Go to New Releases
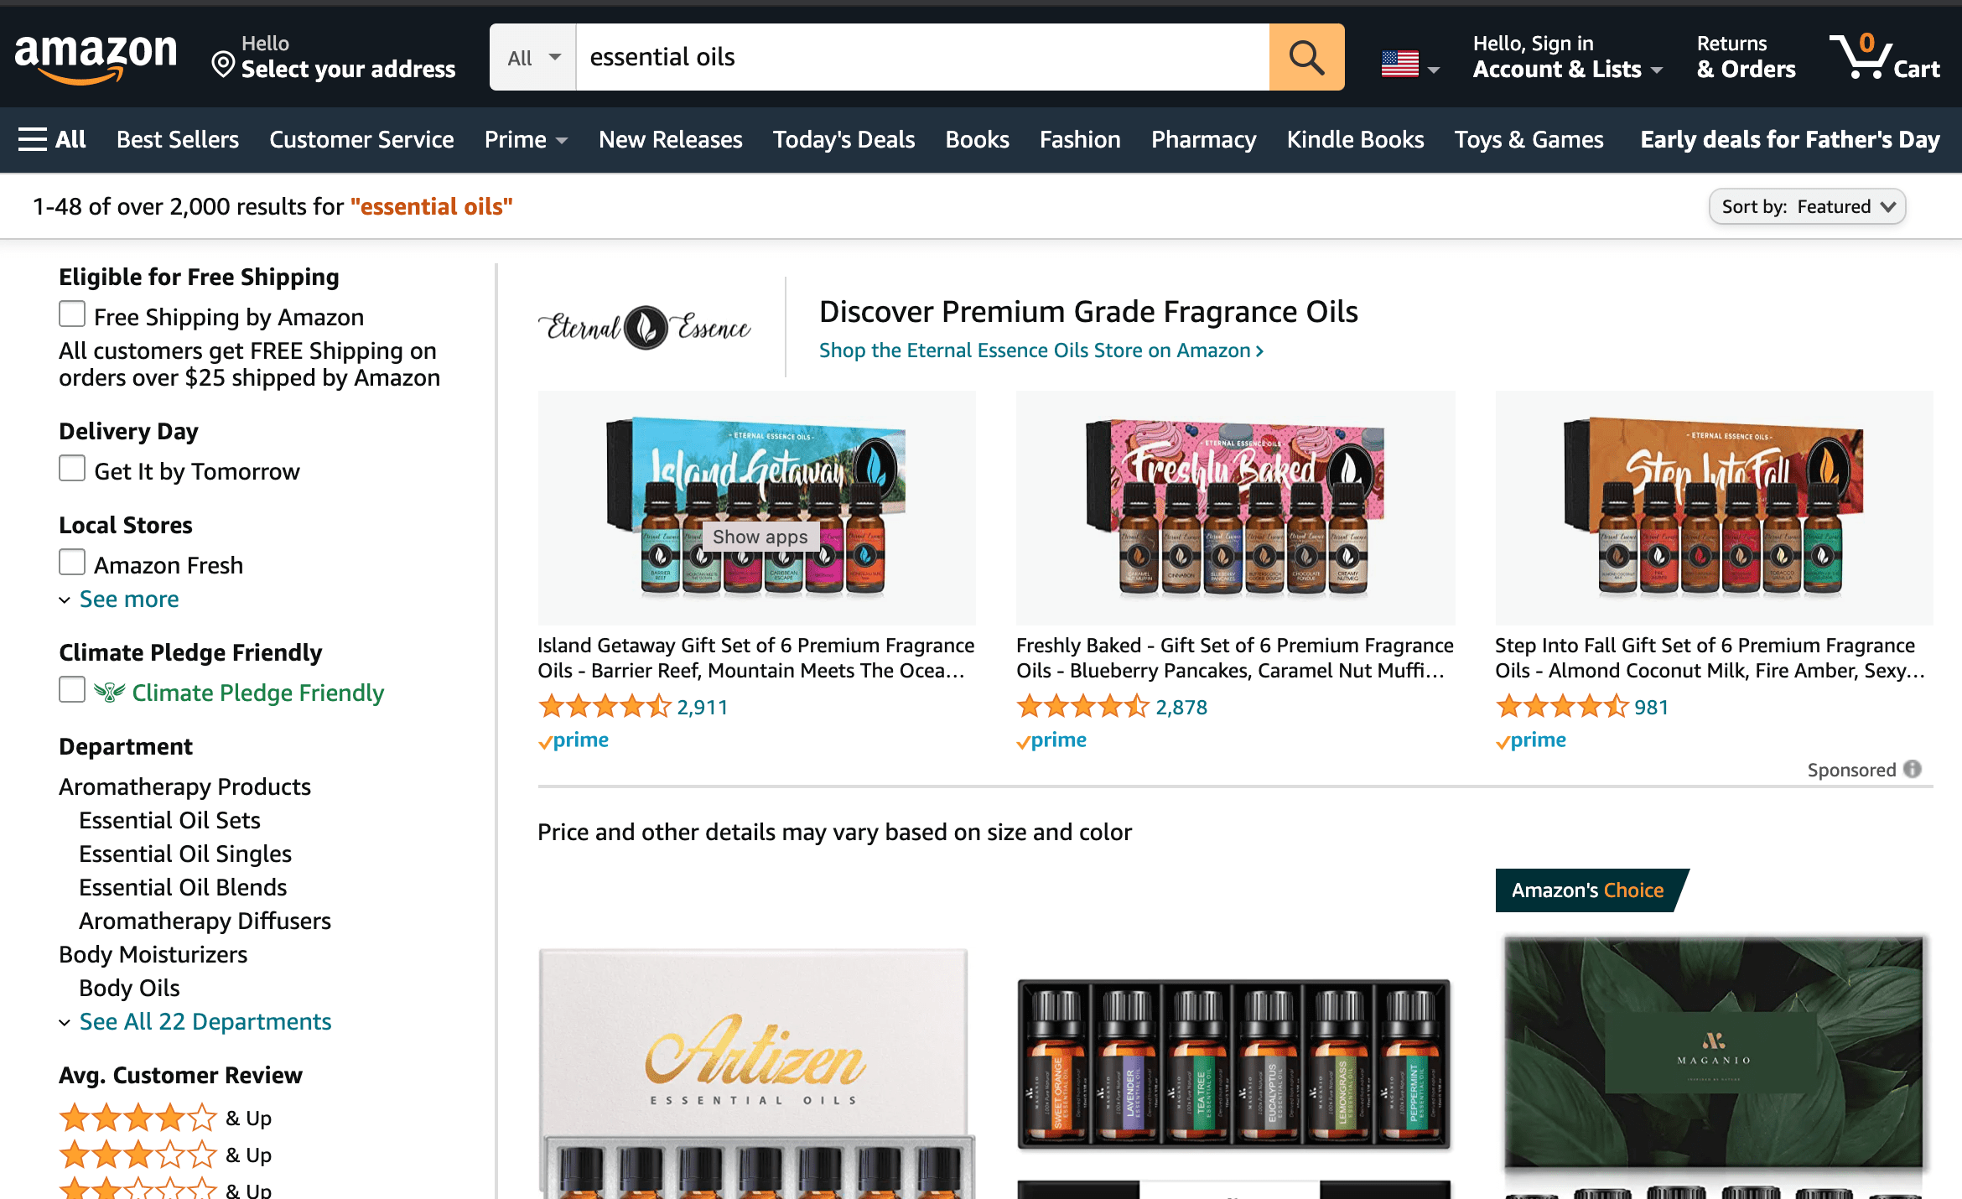This screenshot has height=1199, width=1962. point(671,139)
